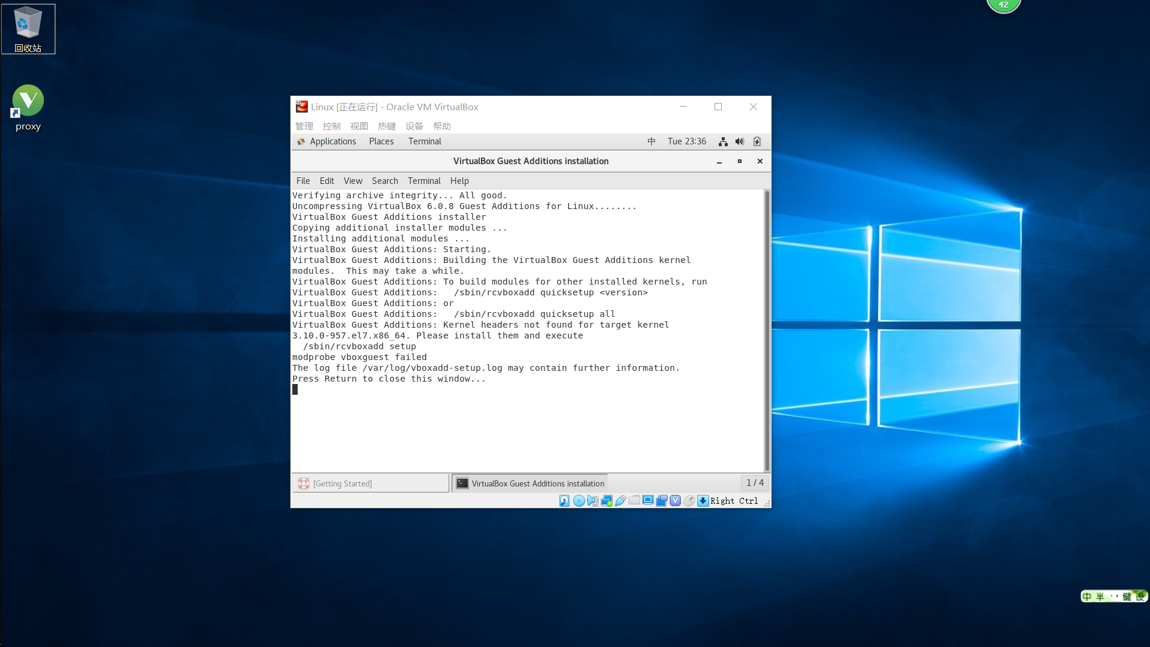Maximize the Guest Additions terminal window

(x=740, y=161)
